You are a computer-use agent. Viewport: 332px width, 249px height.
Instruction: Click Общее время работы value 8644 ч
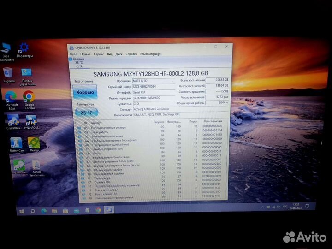[218, 102]
